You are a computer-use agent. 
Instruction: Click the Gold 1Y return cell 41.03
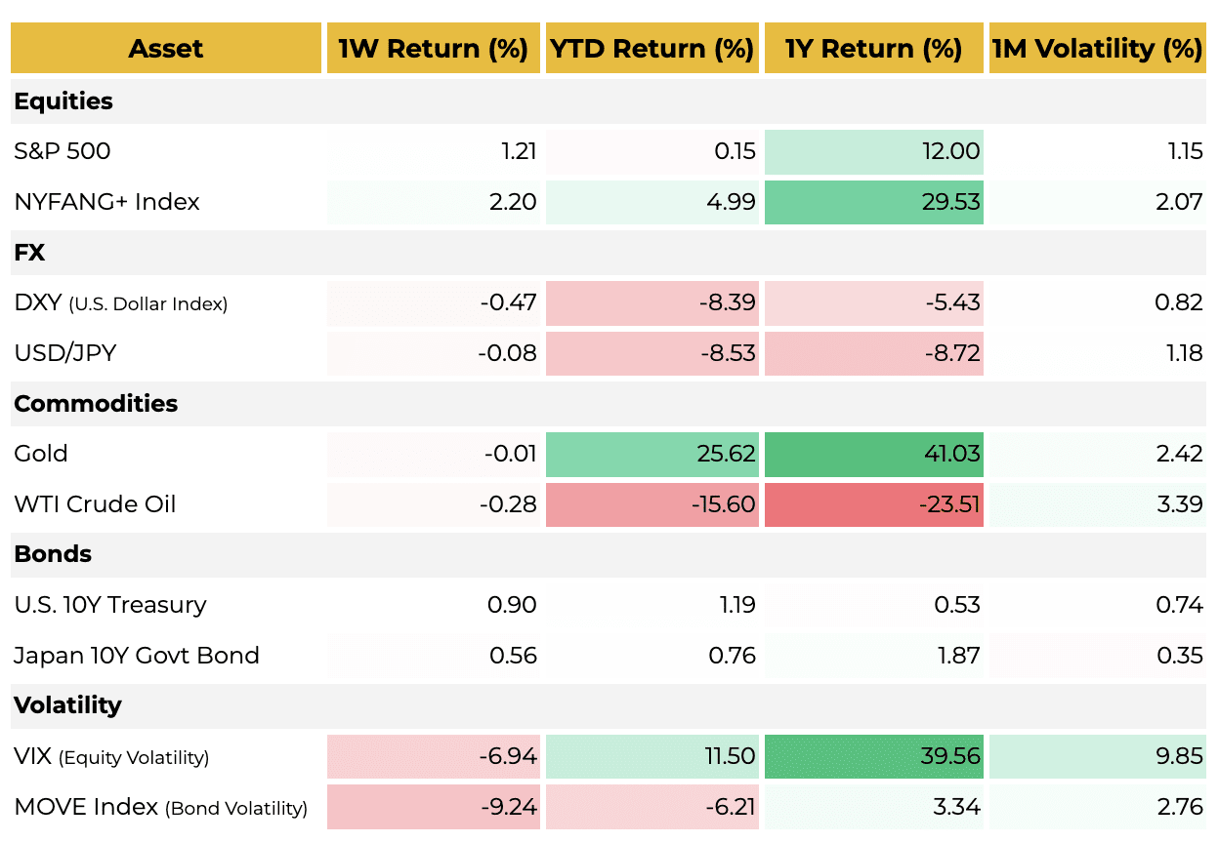874,454
